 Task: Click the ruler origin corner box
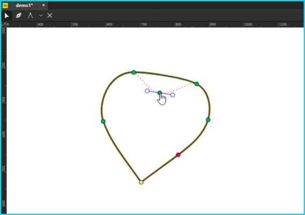(x=4, y=24)
